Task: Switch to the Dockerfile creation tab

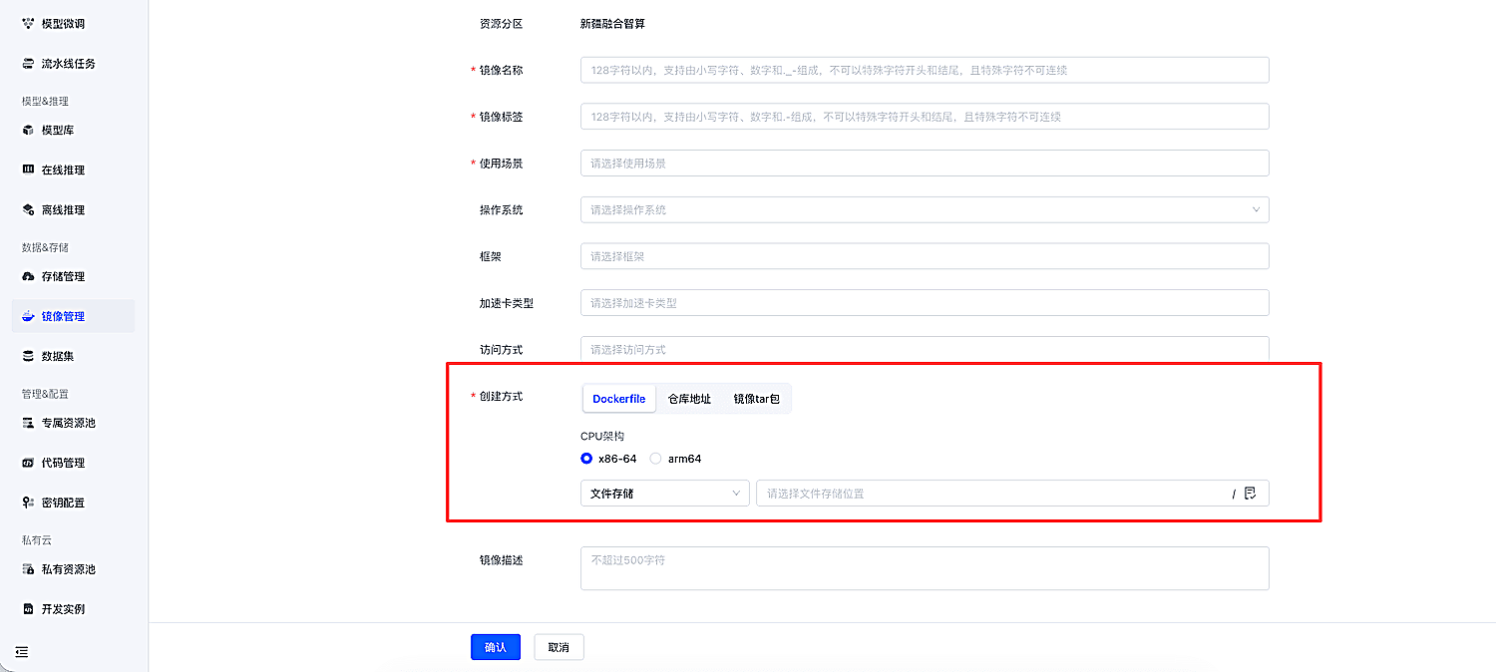Action: pyautogui.click(x=619, y=399)
